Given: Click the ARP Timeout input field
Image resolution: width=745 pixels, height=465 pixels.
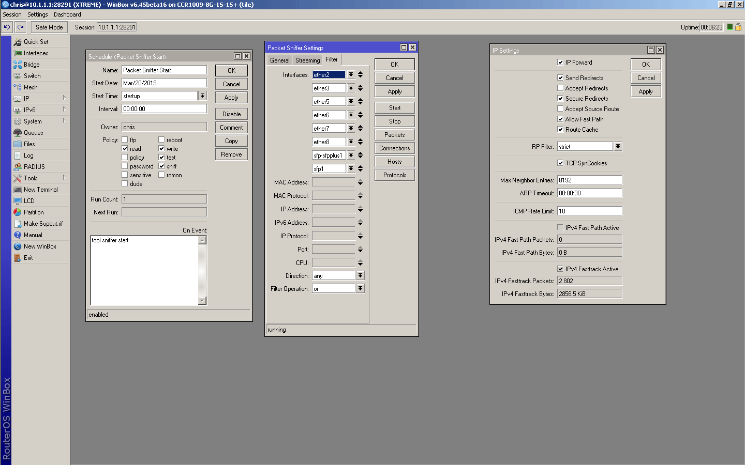Looking at the screenshot, I should point(589,193).
